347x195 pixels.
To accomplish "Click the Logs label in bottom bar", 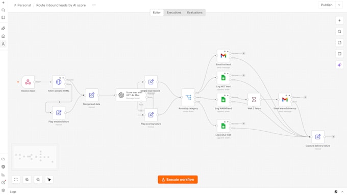I will click(x=13, y=191).
